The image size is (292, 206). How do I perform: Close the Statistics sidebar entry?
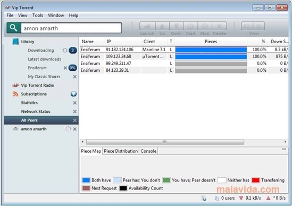point(74,103)
